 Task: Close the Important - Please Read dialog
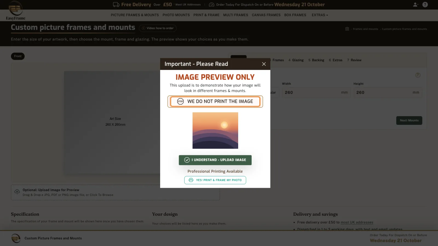(x=264, y=64)
